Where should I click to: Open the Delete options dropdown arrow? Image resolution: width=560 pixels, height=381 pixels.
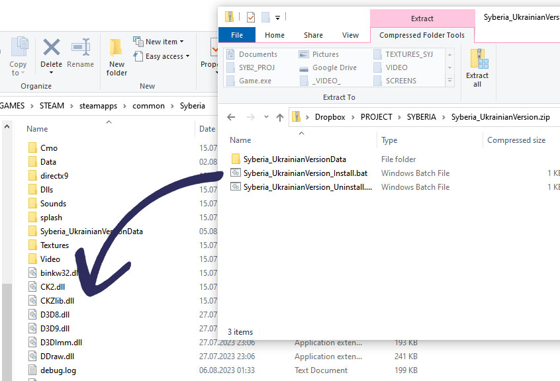[x=52, y=72]
